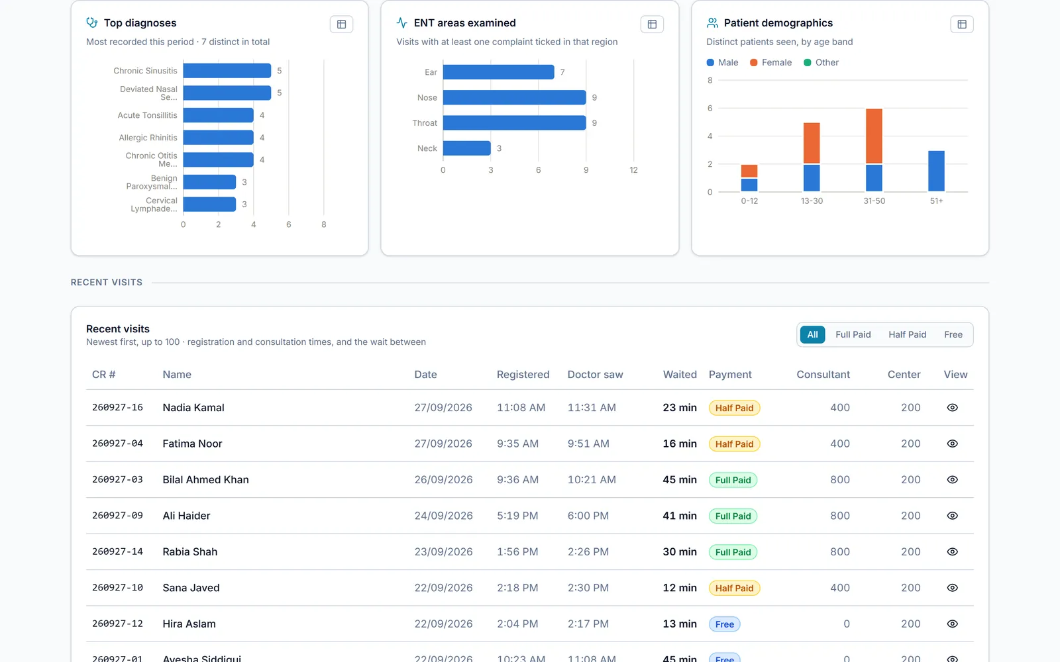Open table view for Top diagnoses card
The height and width of the screenshot is (662, 1060).
(341, 24)
